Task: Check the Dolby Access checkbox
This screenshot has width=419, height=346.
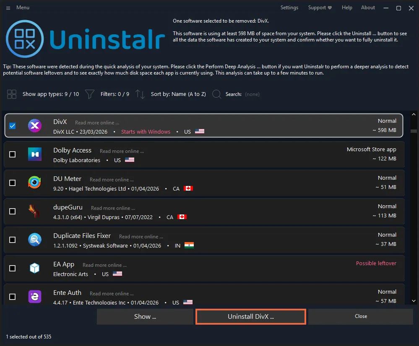Action: 12,154
